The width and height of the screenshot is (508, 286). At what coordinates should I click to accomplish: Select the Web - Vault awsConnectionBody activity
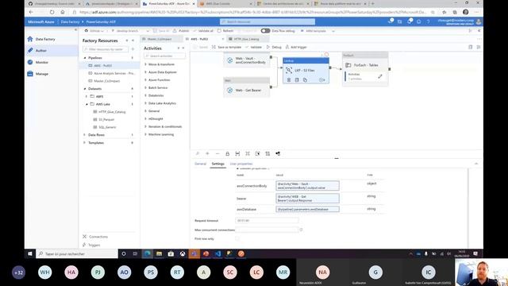click(x=247, y=60)
